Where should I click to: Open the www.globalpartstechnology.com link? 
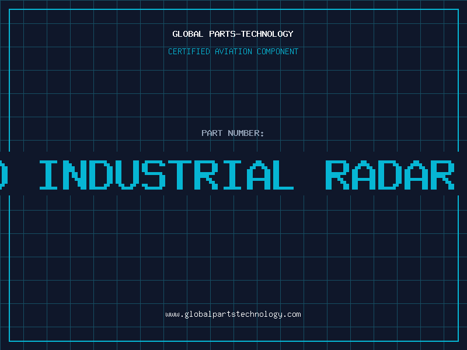[x=233, y=314]
